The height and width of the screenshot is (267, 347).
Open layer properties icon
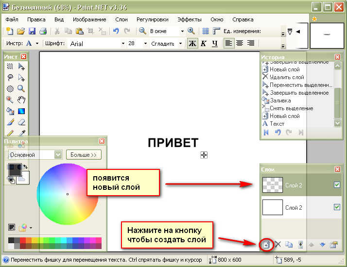tap(334, 245)
